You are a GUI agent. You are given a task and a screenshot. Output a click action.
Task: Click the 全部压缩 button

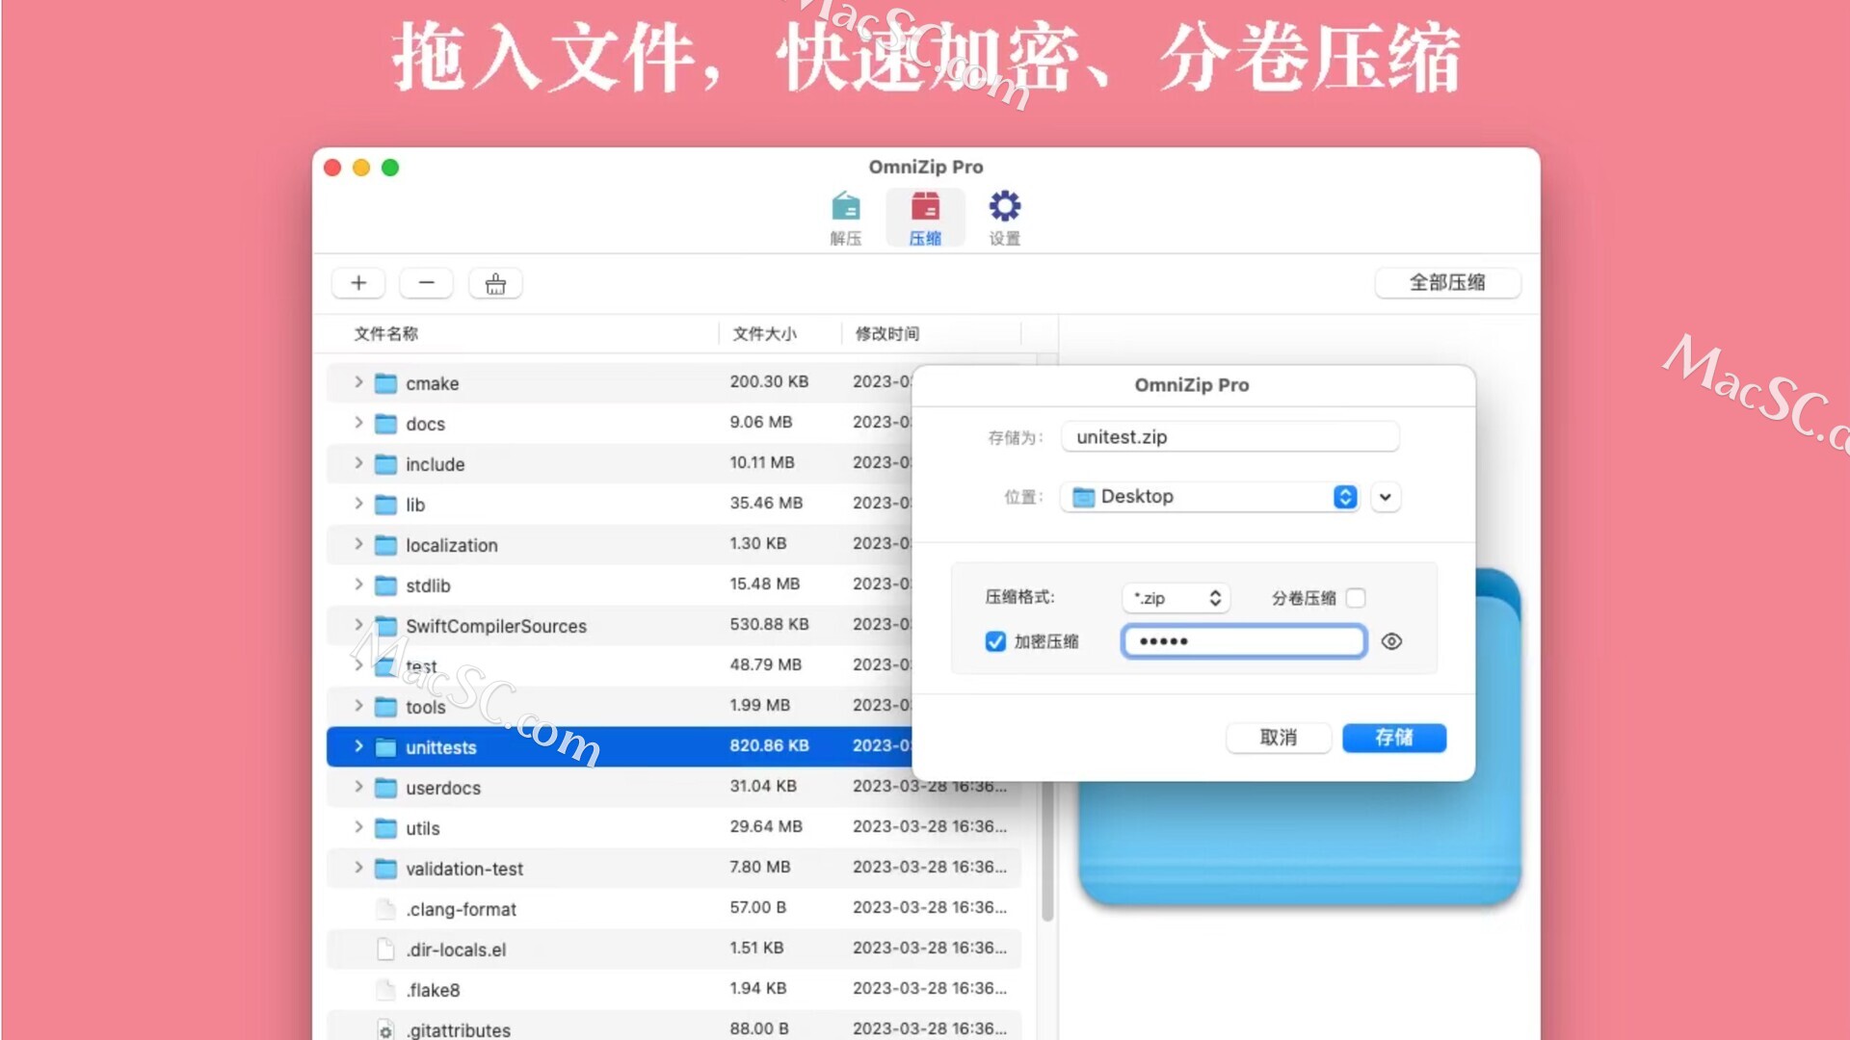(x=1447, y=282)
